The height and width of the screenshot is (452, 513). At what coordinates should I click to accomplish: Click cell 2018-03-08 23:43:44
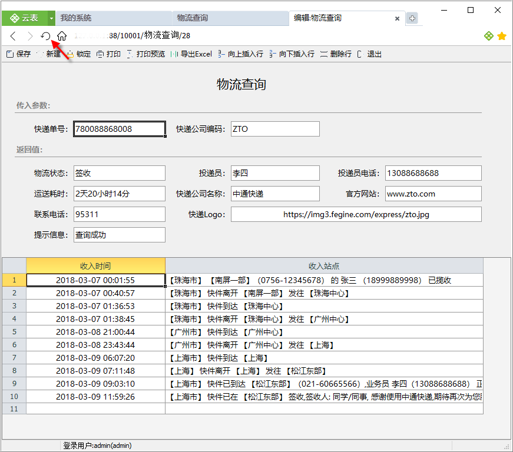pyautogui.click(x=95, y=345)
